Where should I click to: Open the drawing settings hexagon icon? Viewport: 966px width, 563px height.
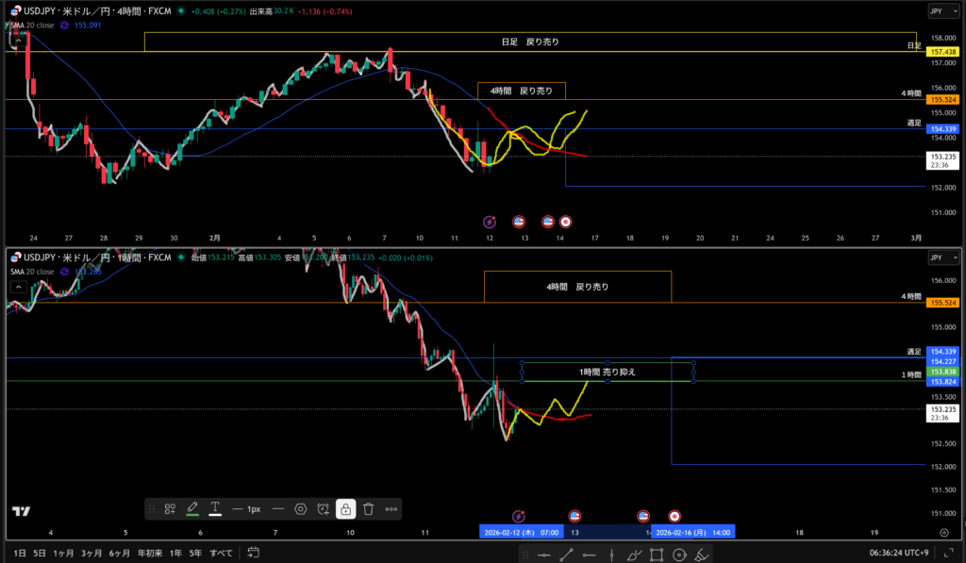[300, 508]
